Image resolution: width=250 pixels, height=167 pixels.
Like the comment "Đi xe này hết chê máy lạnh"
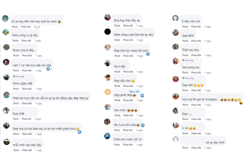[x=15, y=27]
